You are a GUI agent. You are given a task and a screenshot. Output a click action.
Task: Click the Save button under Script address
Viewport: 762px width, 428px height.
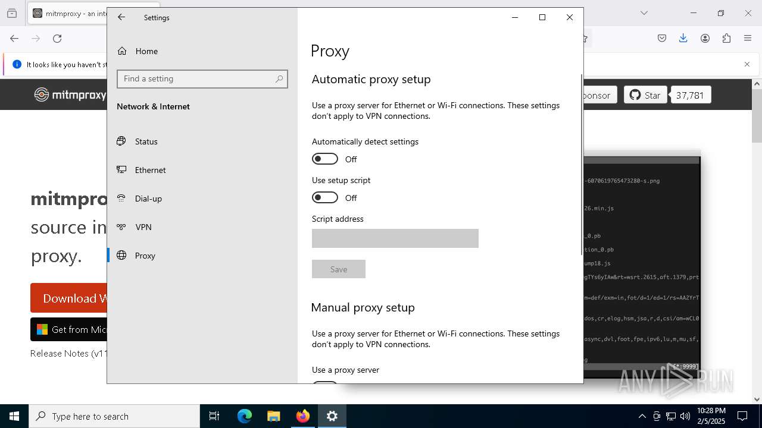click(339, 269)
